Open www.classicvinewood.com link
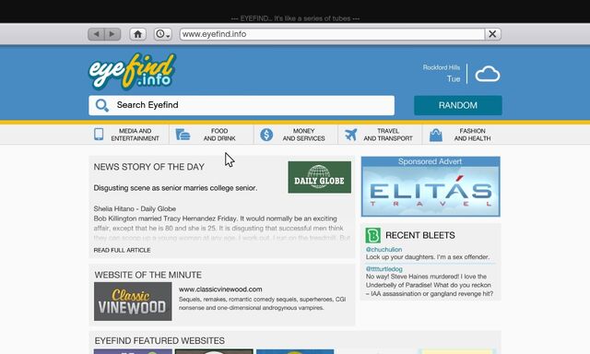Viewport: 590px width, 354px height. pos(220,289)
